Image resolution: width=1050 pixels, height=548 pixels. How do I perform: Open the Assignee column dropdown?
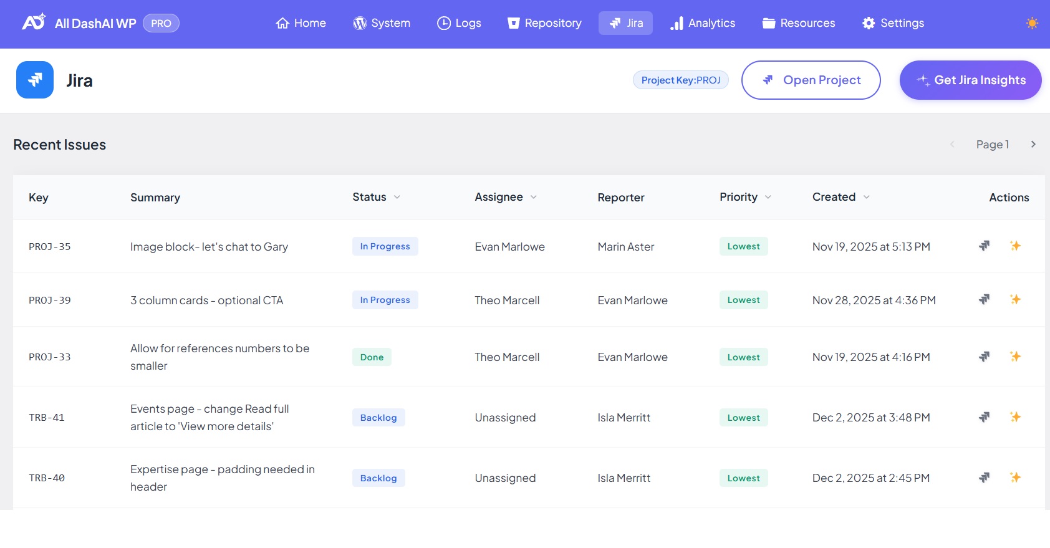[x=533, y=197]
